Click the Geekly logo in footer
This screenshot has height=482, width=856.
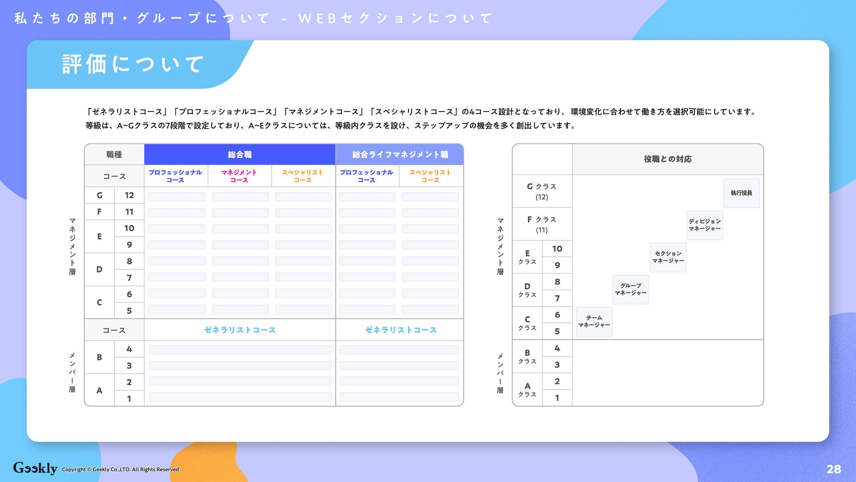pos(35,468)
